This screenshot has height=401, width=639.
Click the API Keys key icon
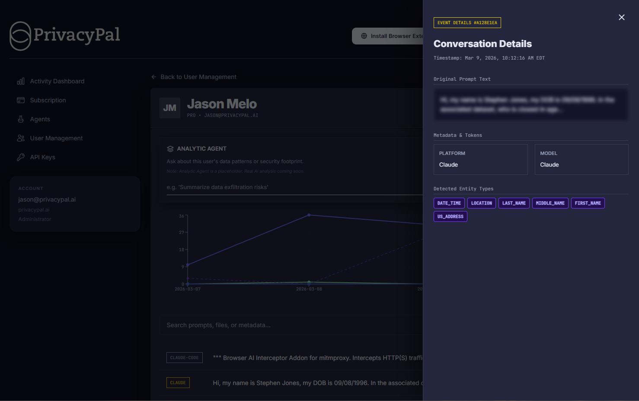pos(21,157)
